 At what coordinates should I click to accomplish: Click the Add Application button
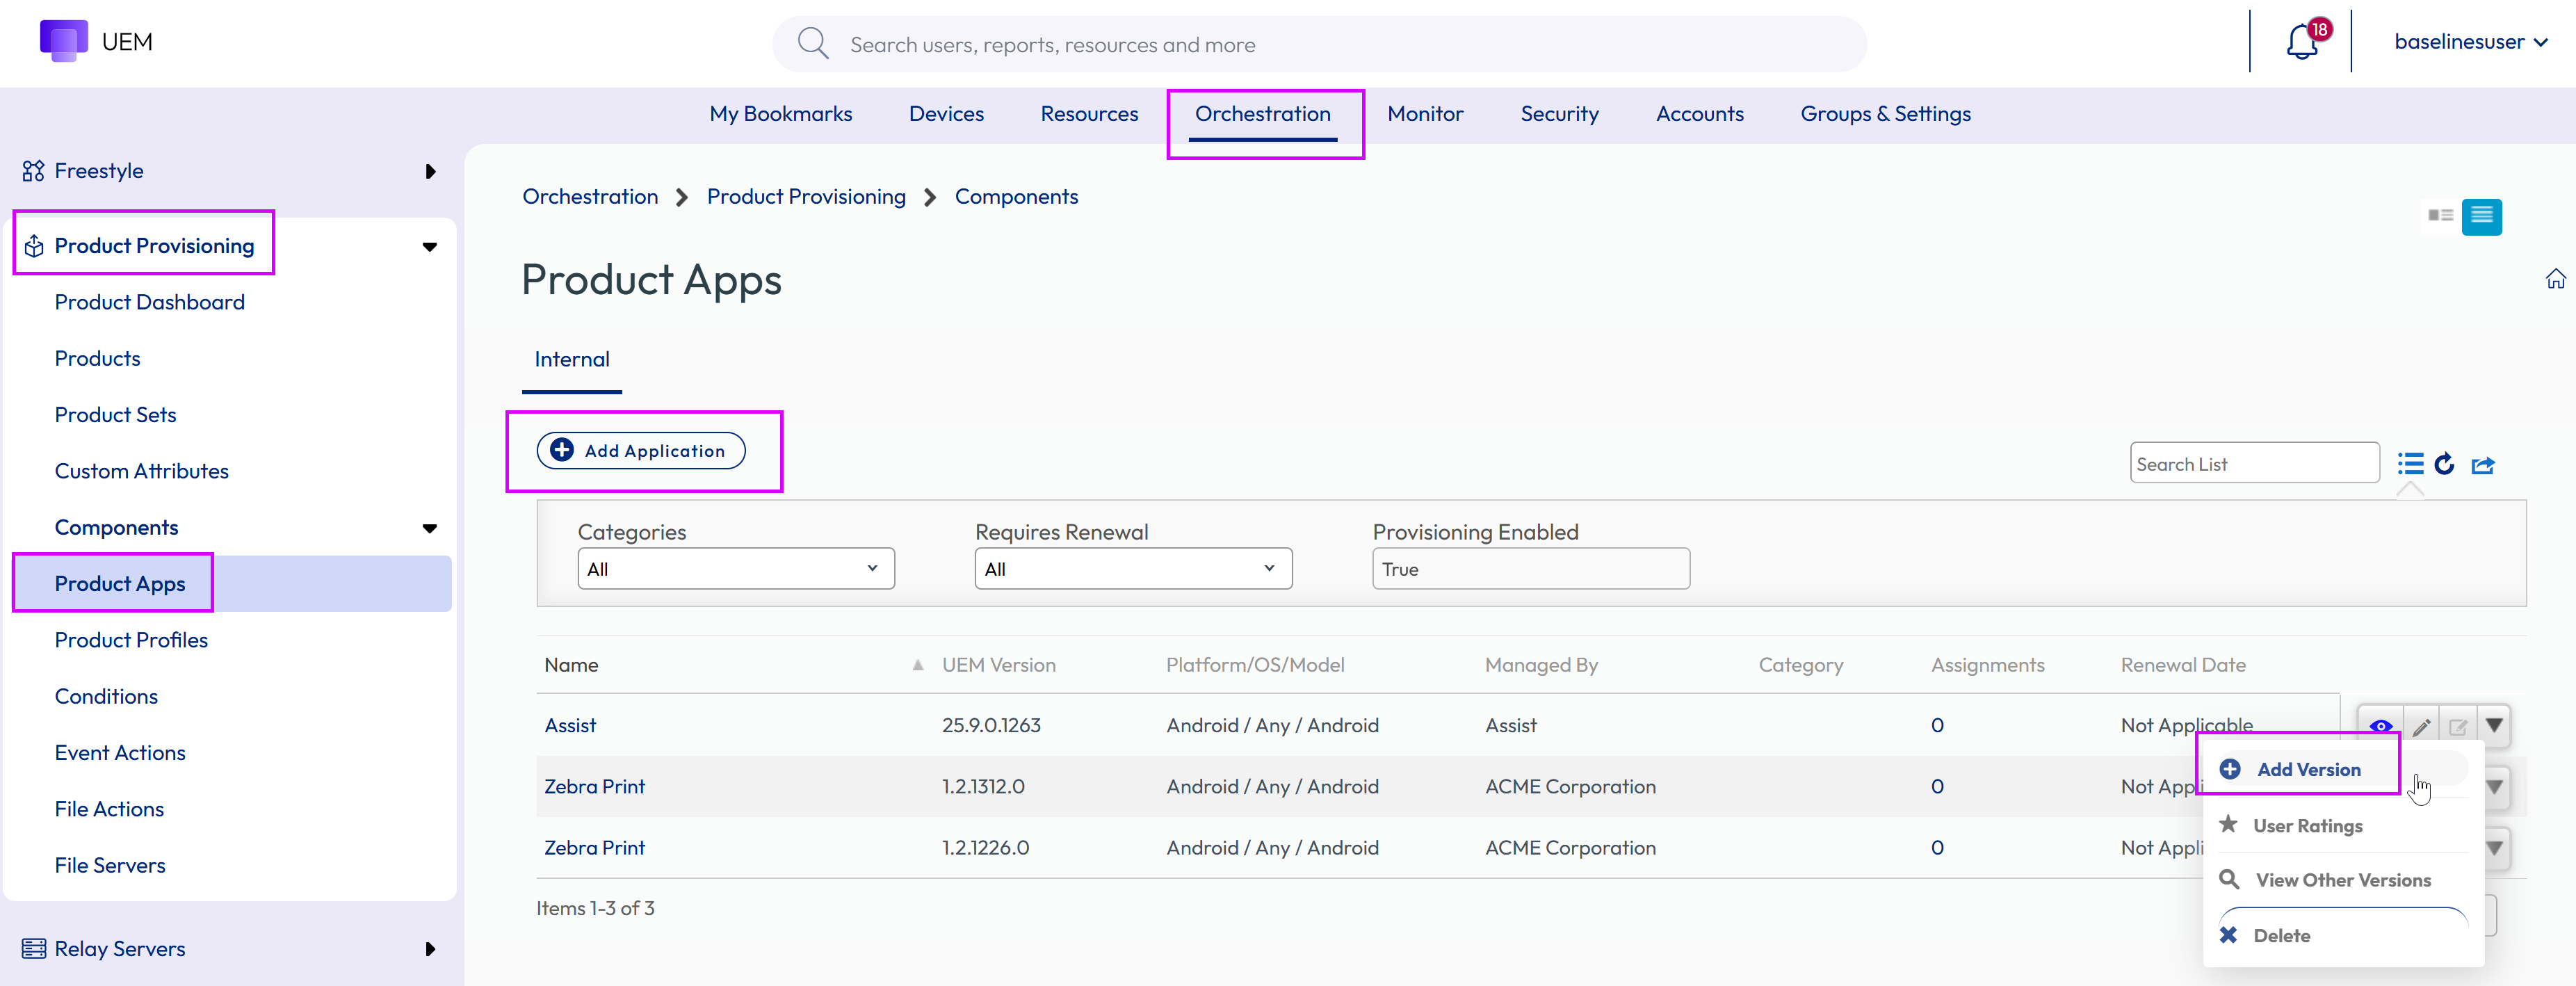pyautogui.click(x=640, y=450)
